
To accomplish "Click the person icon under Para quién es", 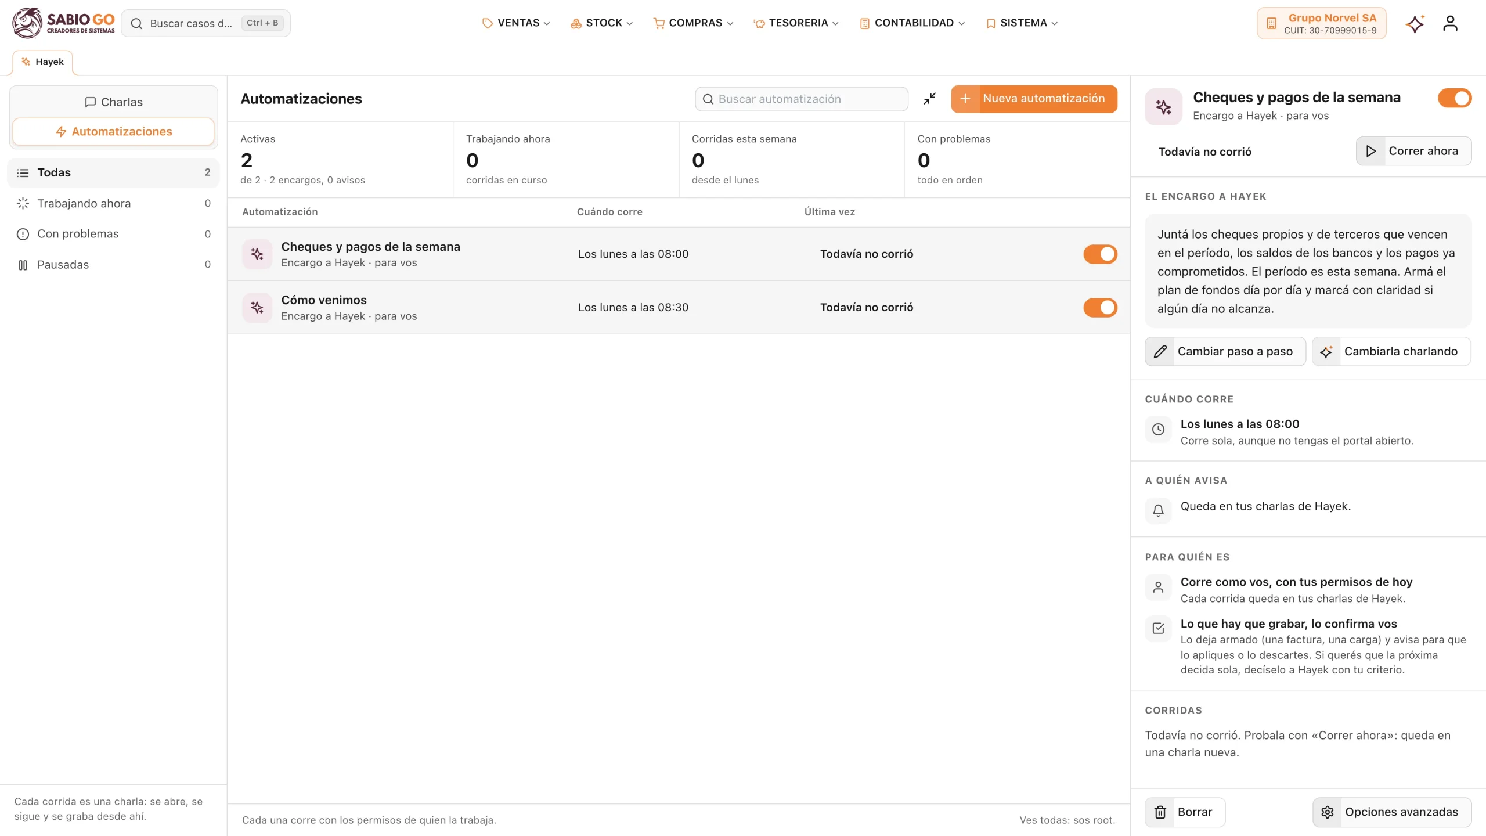I will [x=1158, y=587].
